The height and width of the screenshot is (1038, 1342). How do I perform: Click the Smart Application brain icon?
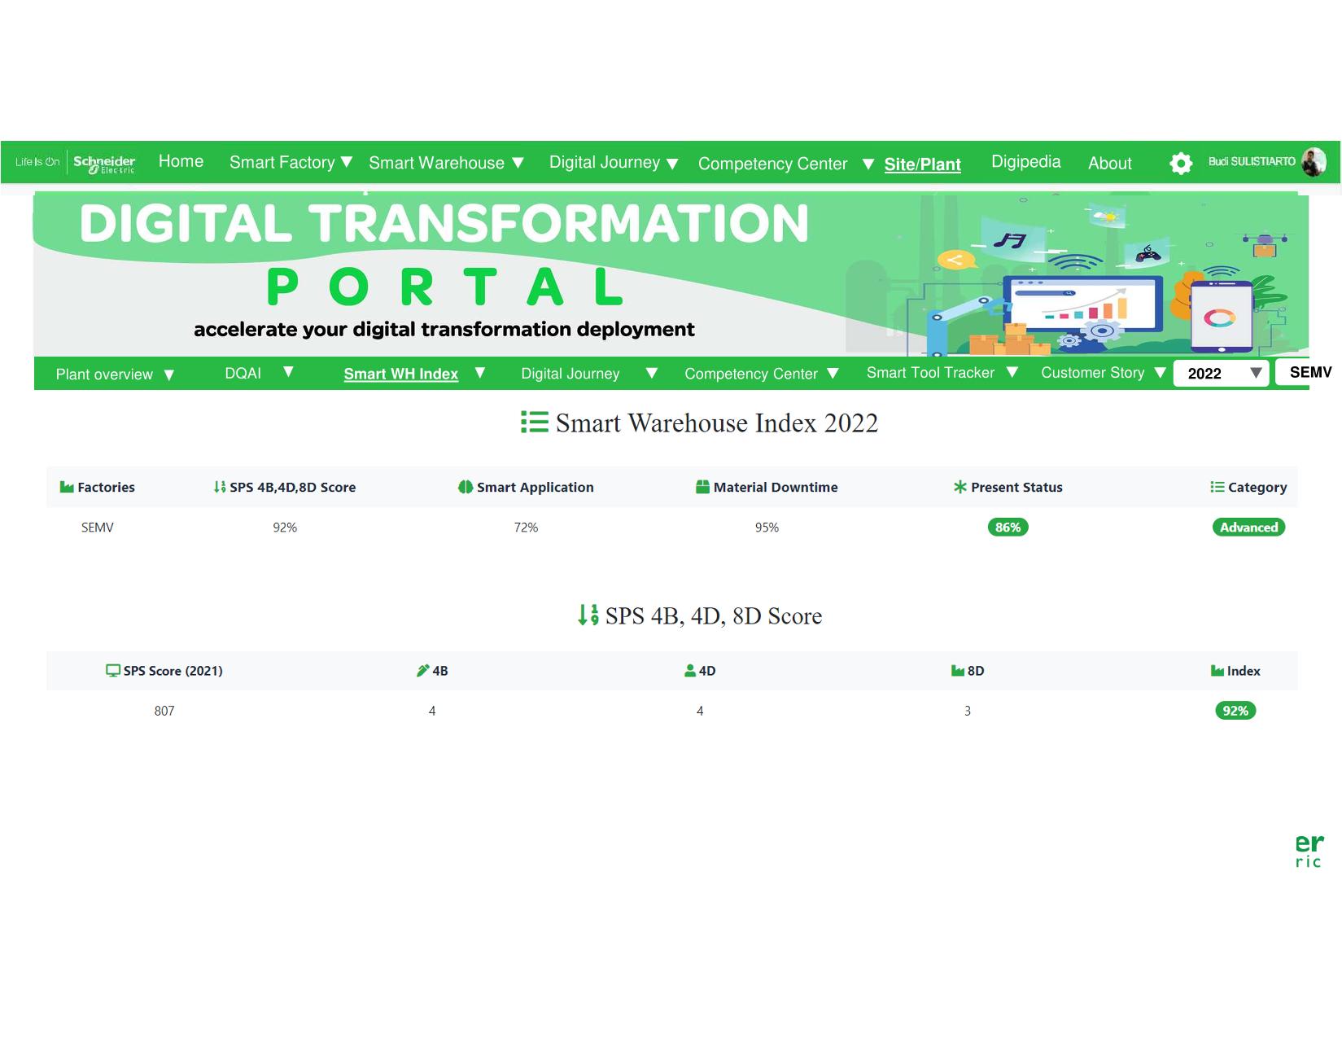coord(466,487)
